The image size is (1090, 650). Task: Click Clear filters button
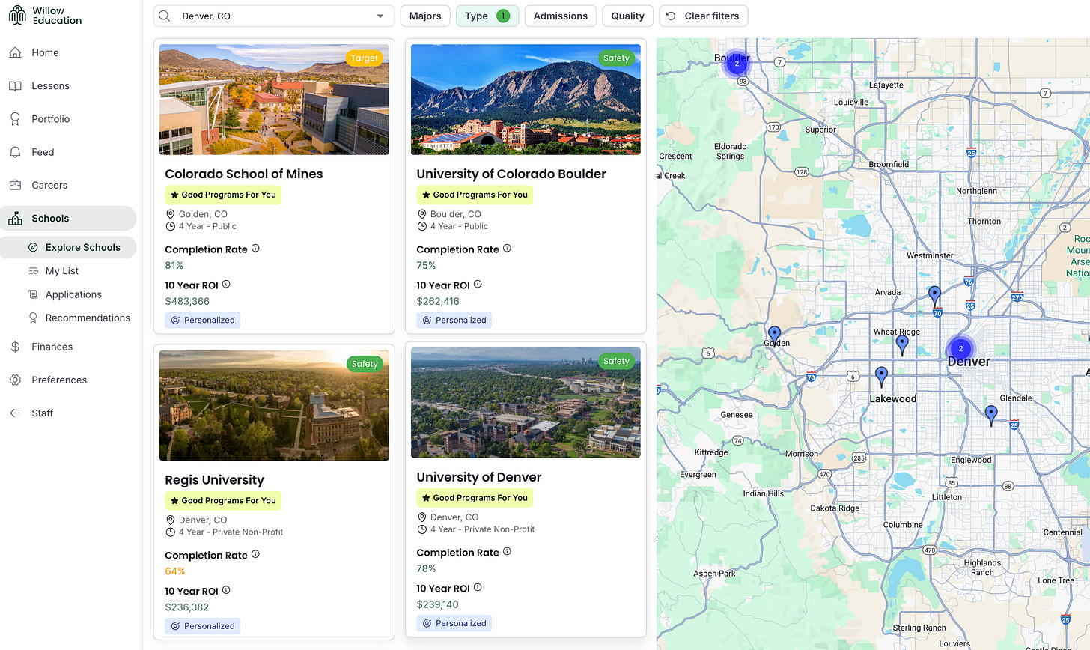pos(703,16)
